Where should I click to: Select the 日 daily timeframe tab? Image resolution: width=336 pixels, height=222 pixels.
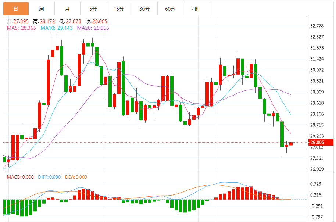pos(16,9)
